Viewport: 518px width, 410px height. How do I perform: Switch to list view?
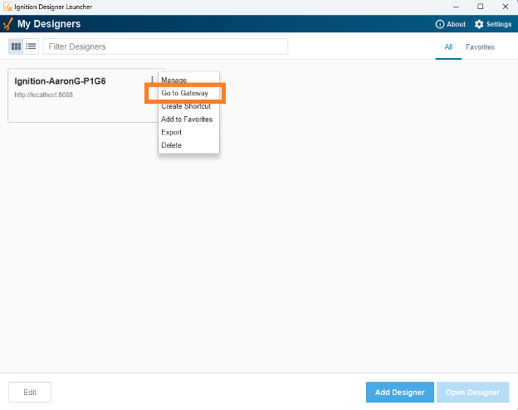point(31,46)
